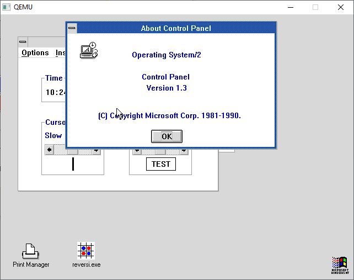Click the Microsoft copyright line
The height and width of the screenshot is (280, 354).
click(169, 115)
